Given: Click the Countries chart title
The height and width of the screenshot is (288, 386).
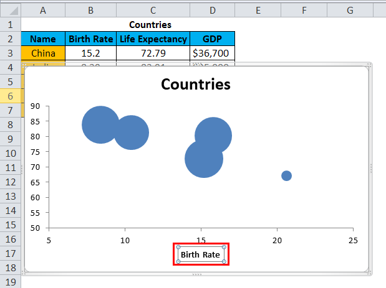Looking at the screenshot, I should click(x=196, y=84).
